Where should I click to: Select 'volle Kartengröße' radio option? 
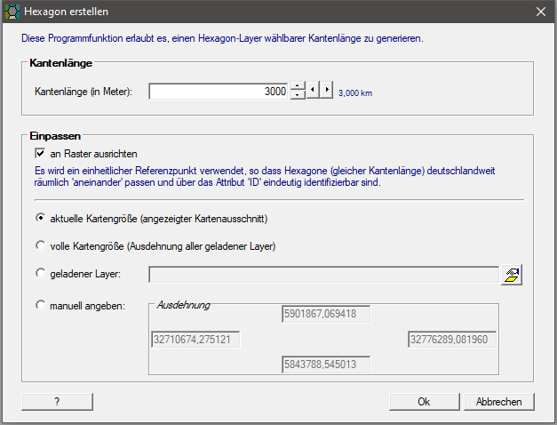[x=41, y=245]
